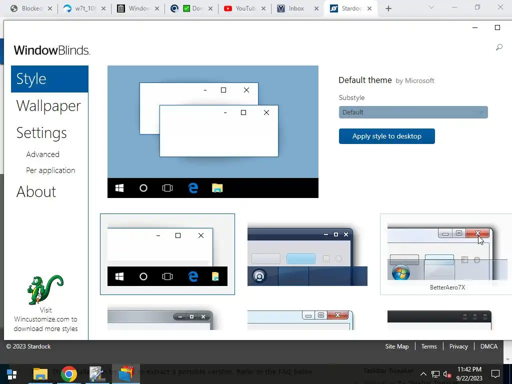Click the Edge-style favicon on w7t_10 tab

[x=67, y=8]
